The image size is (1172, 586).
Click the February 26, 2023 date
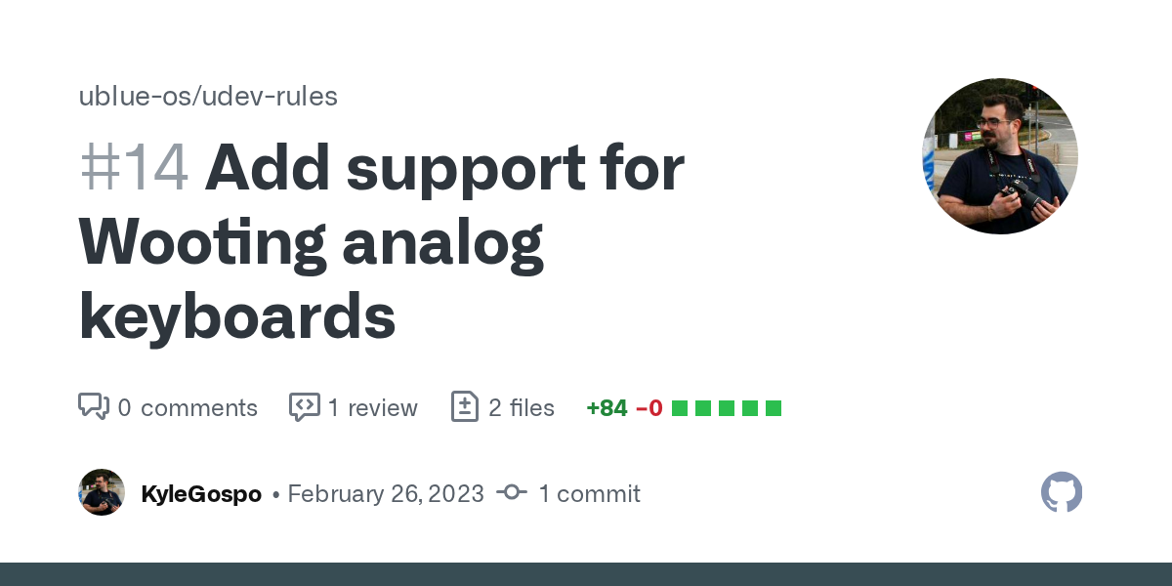point(386,494)
